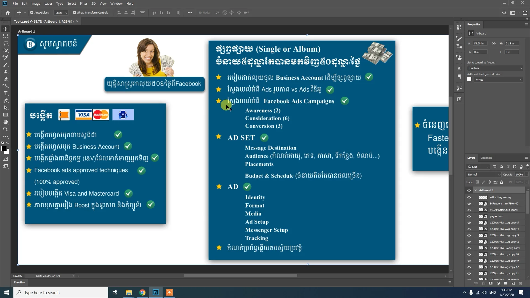
Task: Select the Hand tool
Action: click(6, 122)
